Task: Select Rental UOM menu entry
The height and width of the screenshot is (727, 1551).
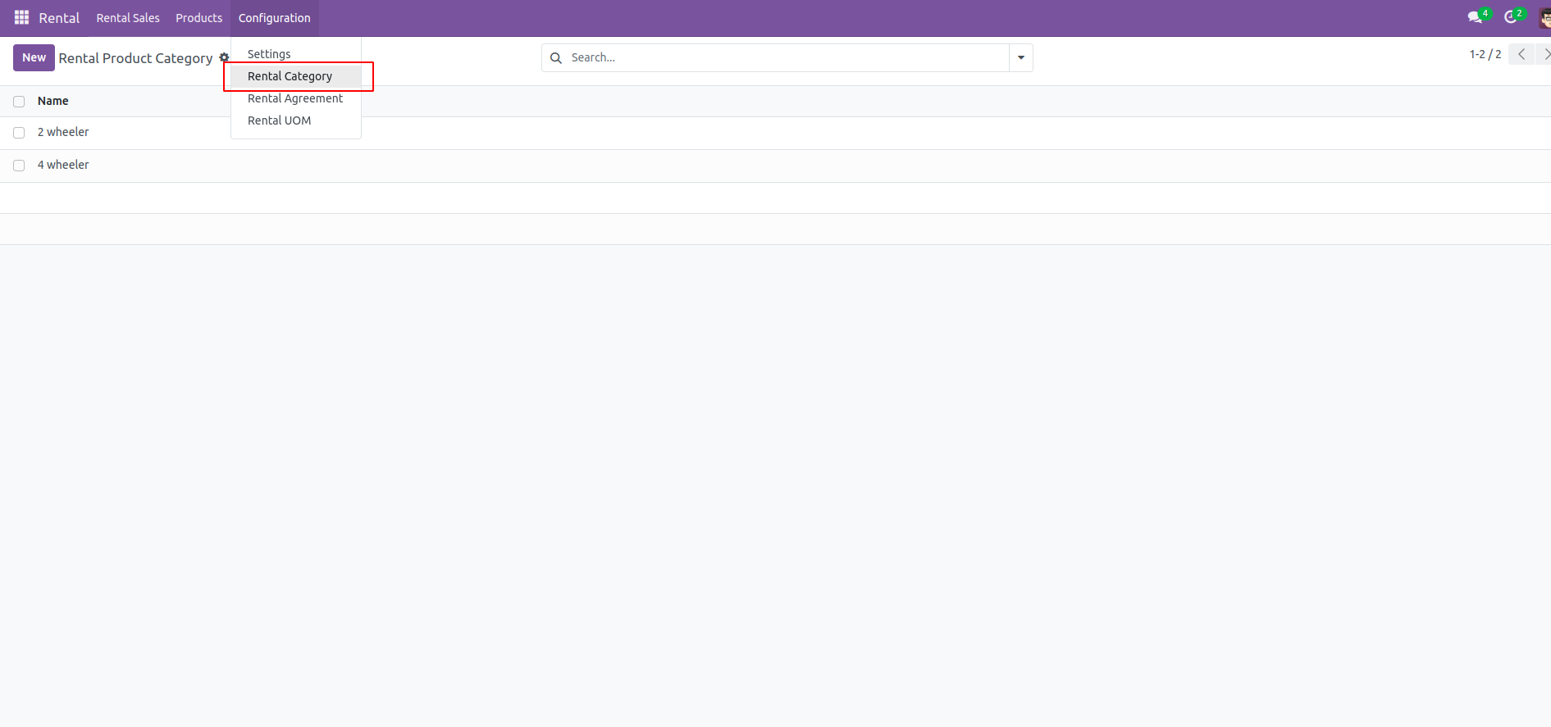Action: tap(279, 120)
